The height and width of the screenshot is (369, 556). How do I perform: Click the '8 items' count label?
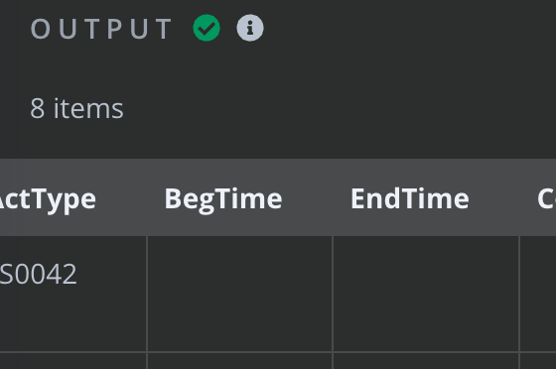click(77, 108)
